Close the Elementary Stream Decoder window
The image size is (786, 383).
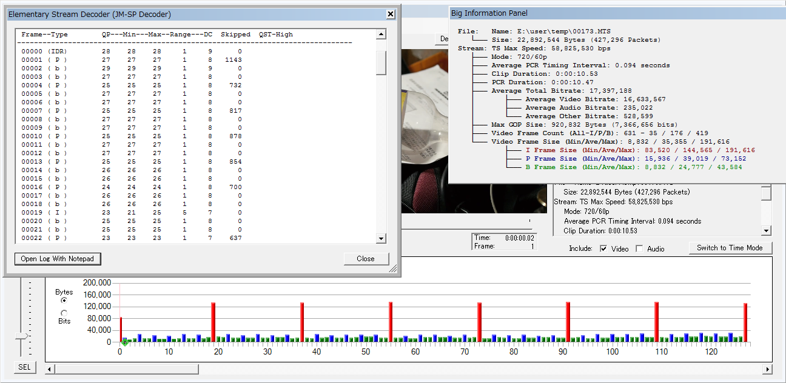click(x=391, y=14)
